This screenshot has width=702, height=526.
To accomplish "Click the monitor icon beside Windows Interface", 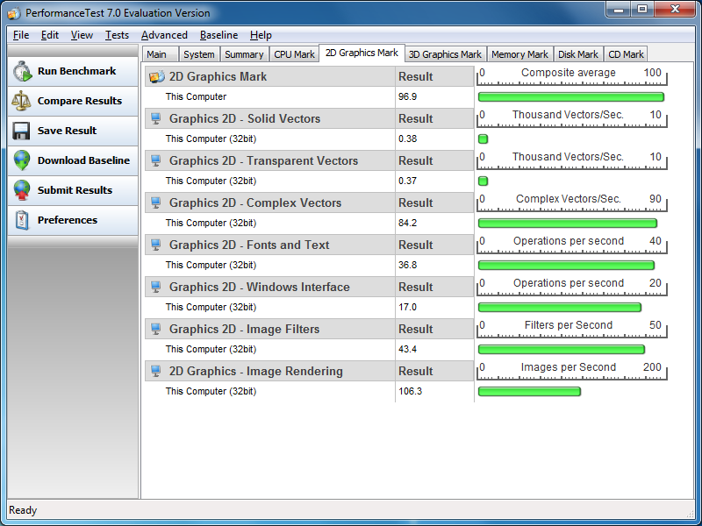I will click(x=156, y=287).
